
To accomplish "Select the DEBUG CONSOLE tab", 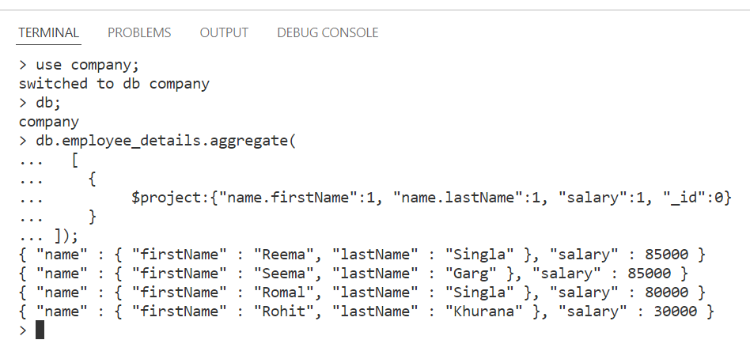I will [328, 33].
